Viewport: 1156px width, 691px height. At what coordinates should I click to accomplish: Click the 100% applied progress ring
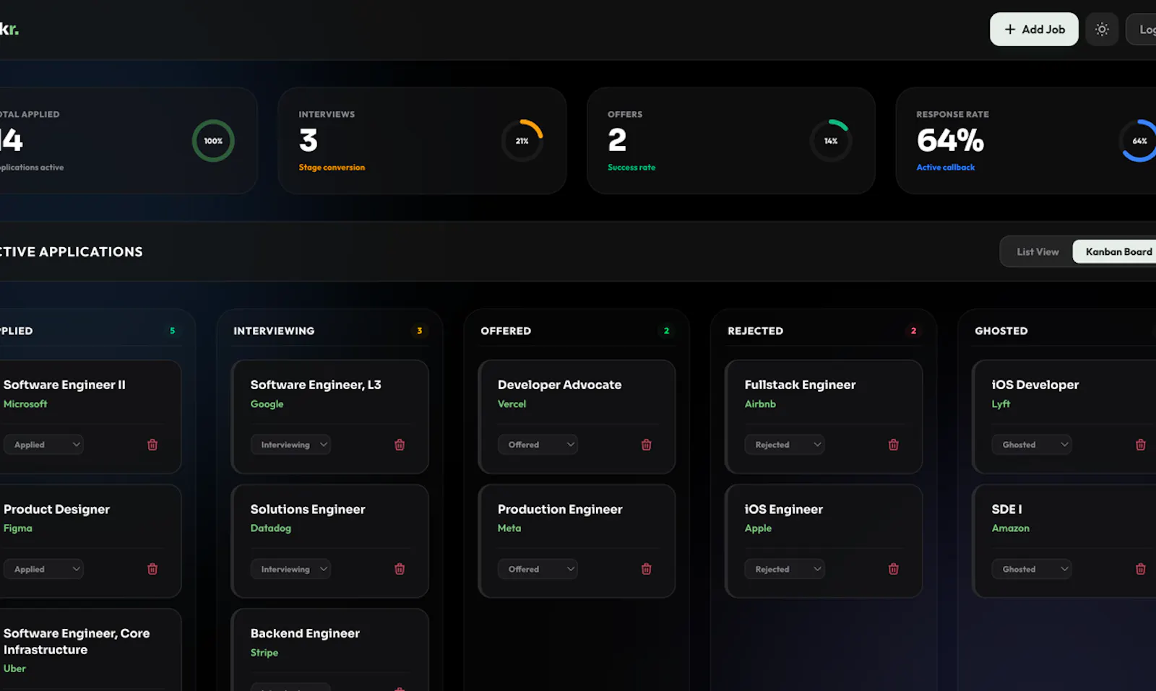point(213,141)
